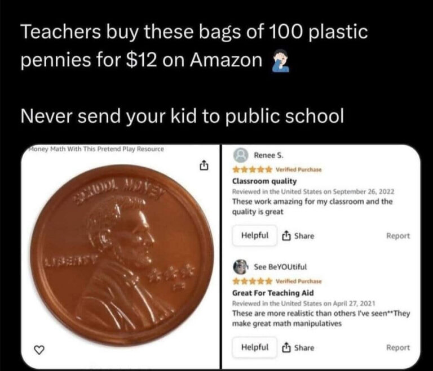This screenshot has width=433, height=371.
Task: Mark See BeYOUtiful review as Helpful
Action: pyautogui.click(x=255, y=347)
